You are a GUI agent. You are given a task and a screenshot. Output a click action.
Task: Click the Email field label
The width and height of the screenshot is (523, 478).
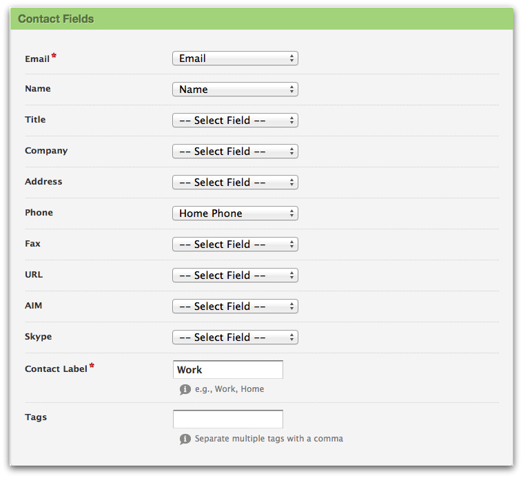(x=37, y=59)
